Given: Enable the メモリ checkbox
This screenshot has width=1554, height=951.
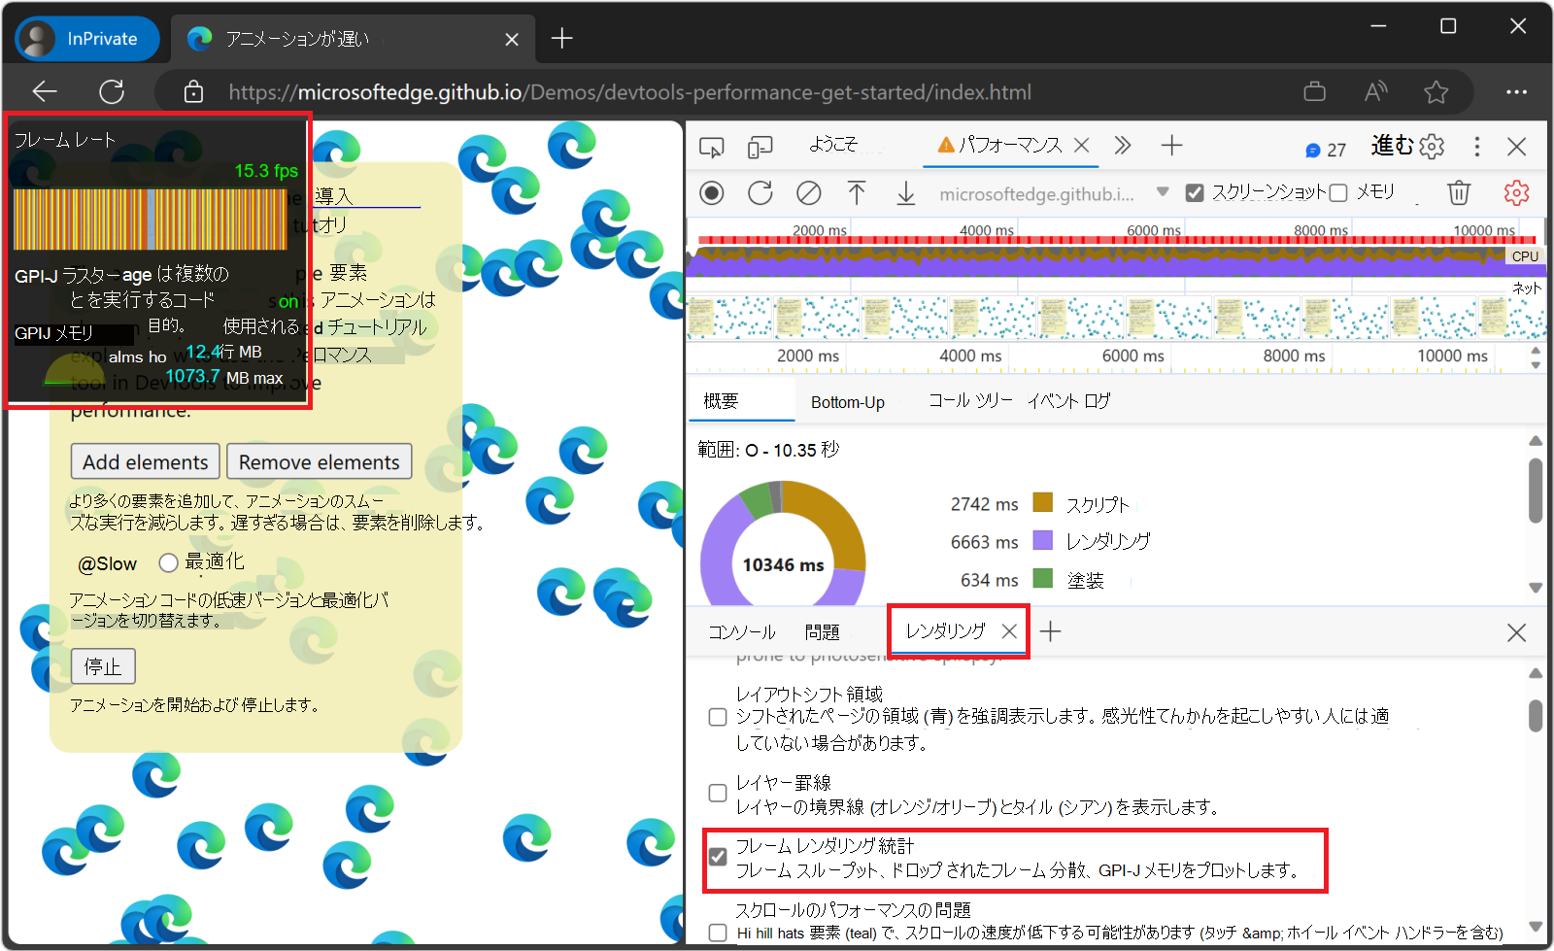Looking at the screenshot, I should tap(1338, 193).
